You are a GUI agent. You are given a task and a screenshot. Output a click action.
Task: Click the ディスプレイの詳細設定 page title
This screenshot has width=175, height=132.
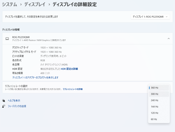point(75,4)
